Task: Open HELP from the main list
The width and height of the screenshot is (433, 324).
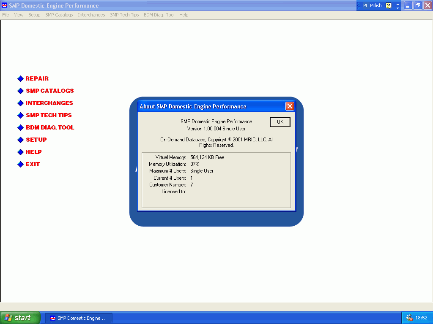Action: 33,152
